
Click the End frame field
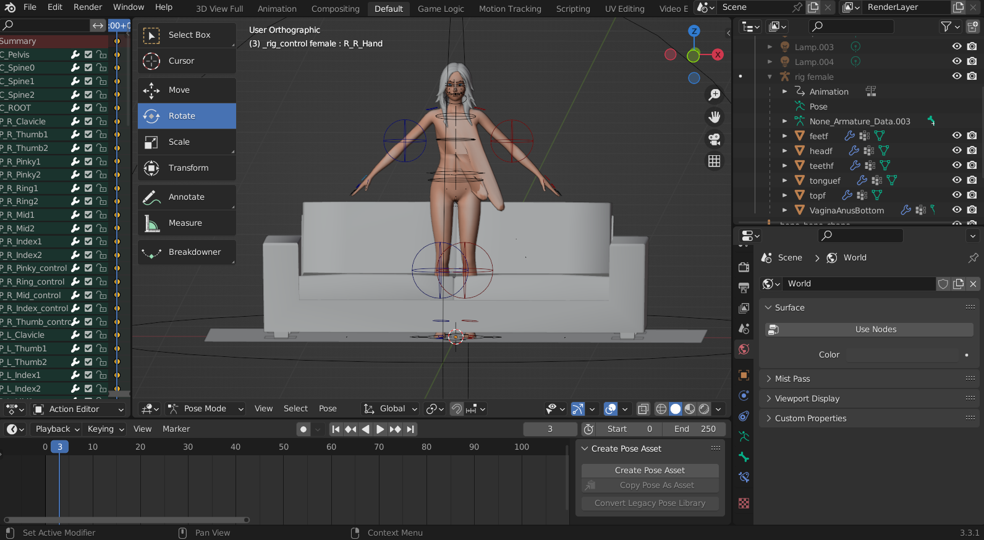(694, 429)
